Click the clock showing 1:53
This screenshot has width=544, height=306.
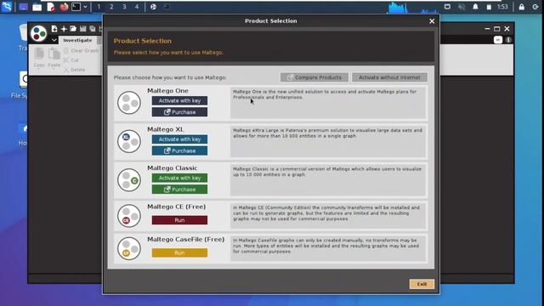[x=502, y=7]
